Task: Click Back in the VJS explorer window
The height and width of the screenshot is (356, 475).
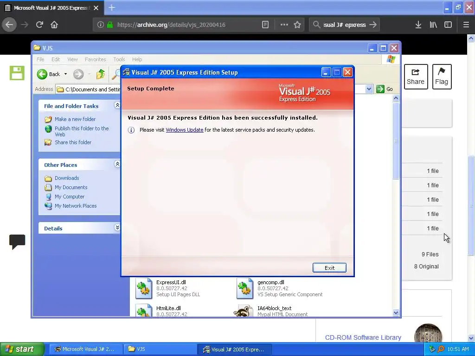Action: click(x=48, y=74)
